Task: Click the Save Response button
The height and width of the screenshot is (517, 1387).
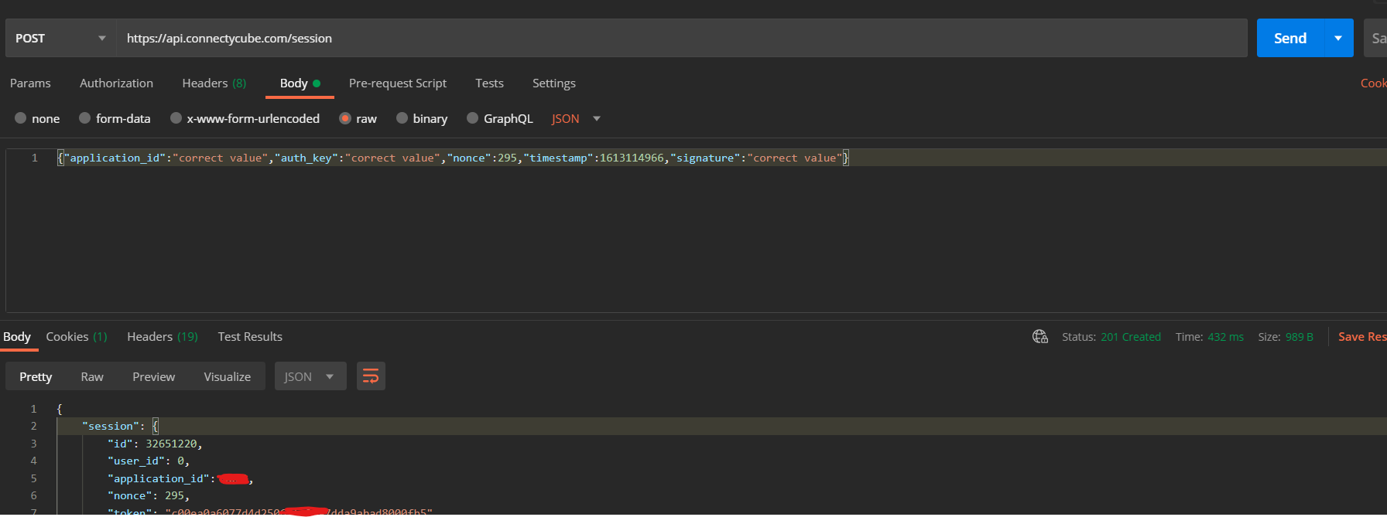Action: coord(1362,337)
